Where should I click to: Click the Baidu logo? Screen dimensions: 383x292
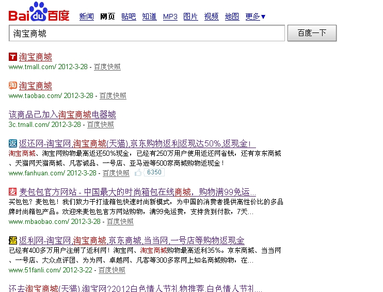(39, 12)
